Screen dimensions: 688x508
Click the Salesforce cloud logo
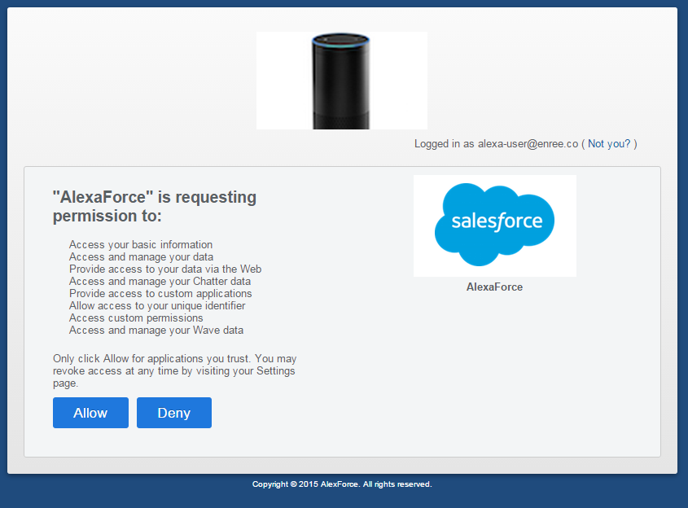(x=494, y=226)
